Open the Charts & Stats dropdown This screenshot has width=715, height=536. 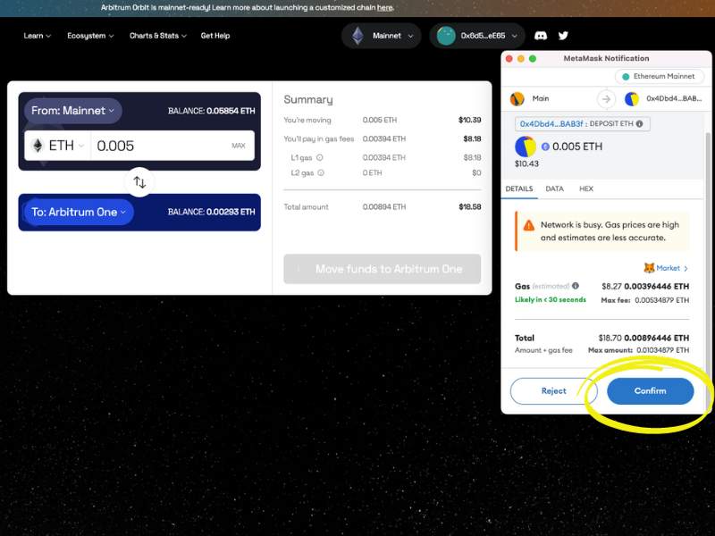(158, 36)
